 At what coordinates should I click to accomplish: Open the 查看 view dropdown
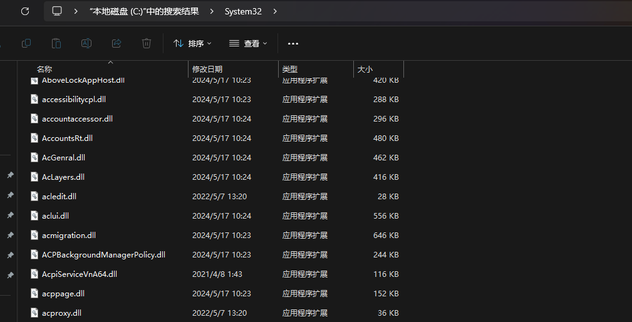(249, 43)
